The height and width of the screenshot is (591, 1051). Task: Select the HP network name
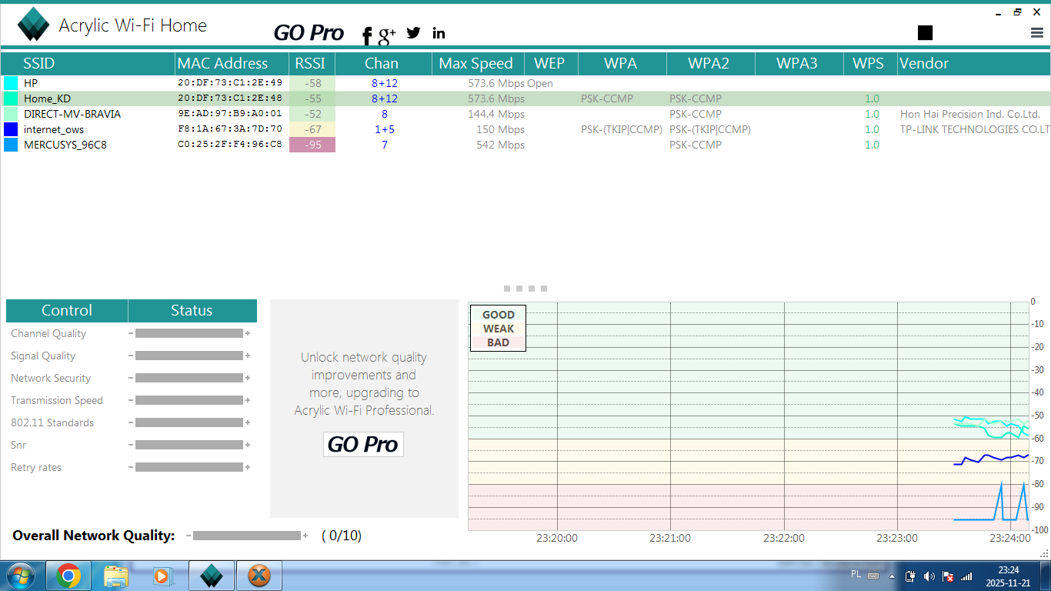[31, 83]
